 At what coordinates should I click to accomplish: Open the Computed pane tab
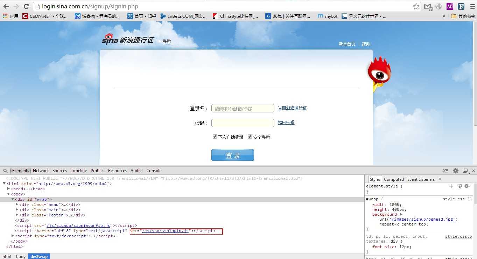pyautogui.click(x=394, y=179)
